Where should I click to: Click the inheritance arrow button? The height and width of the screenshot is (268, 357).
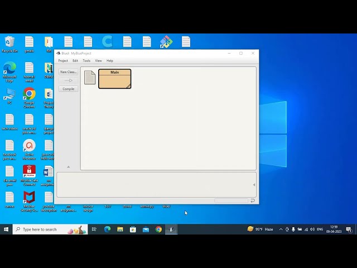(68, 80)
